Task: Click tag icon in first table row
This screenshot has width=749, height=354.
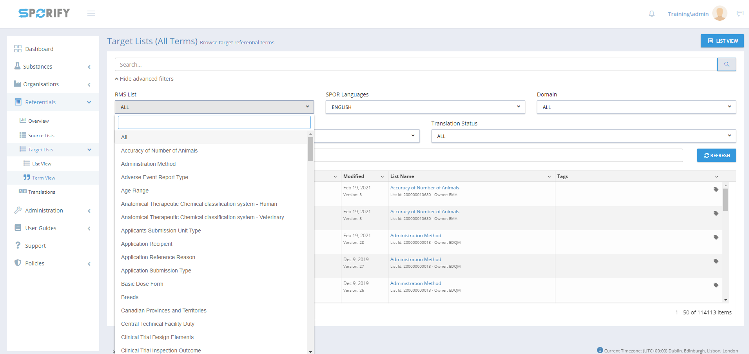Action: (716, 190)
